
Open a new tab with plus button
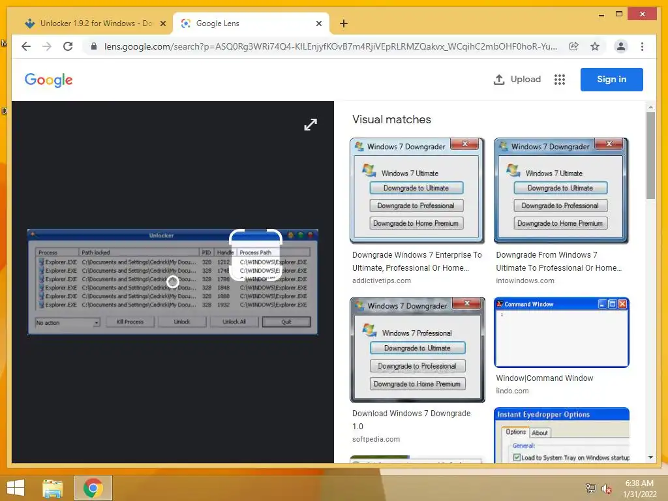pos(344,23)
